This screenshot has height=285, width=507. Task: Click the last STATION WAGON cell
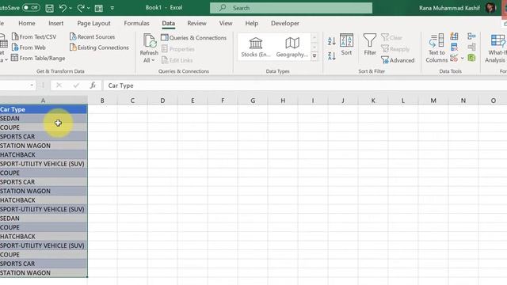click(44, 272)
